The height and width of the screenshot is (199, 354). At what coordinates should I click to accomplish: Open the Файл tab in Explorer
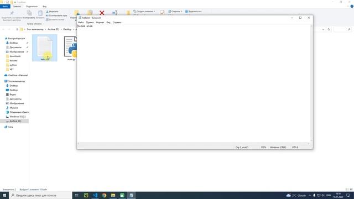pyautogui.click(x=5, y=6)
